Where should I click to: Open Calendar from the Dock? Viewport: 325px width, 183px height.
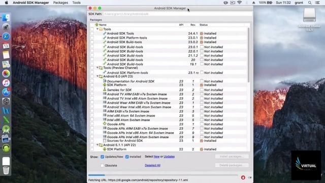[6, 46]
